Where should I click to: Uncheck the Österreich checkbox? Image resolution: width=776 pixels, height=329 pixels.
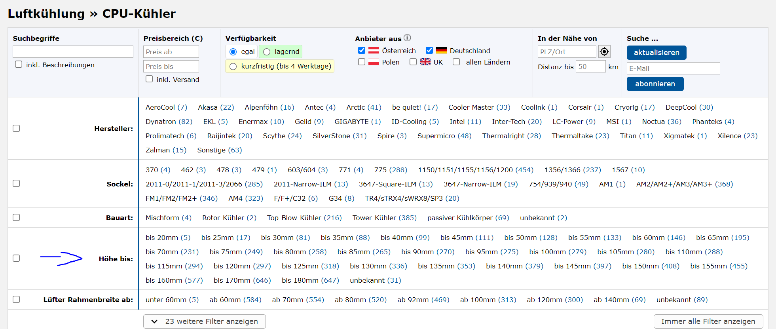(361, 50)
